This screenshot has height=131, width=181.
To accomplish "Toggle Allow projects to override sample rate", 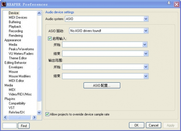I will (x=47, y=114).
